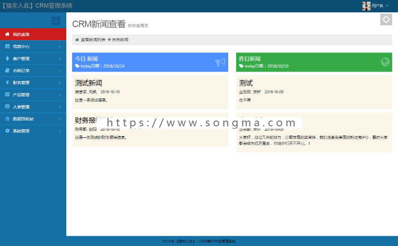This screenshot has height=246, width=398.
Task: Expand the 客户管理 chevron
Action: point(60,59)
